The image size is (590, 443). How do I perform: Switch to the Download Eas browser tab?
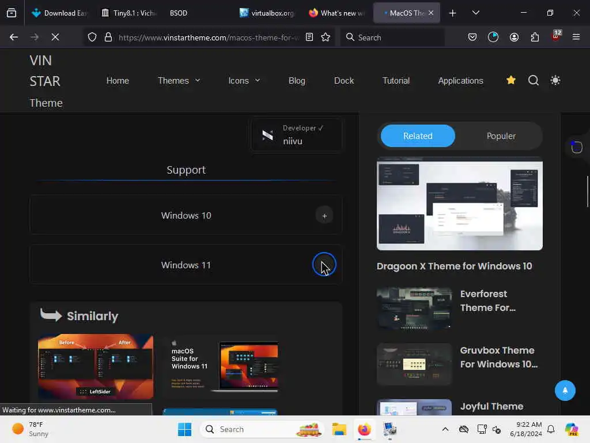(x=59, y=13)
